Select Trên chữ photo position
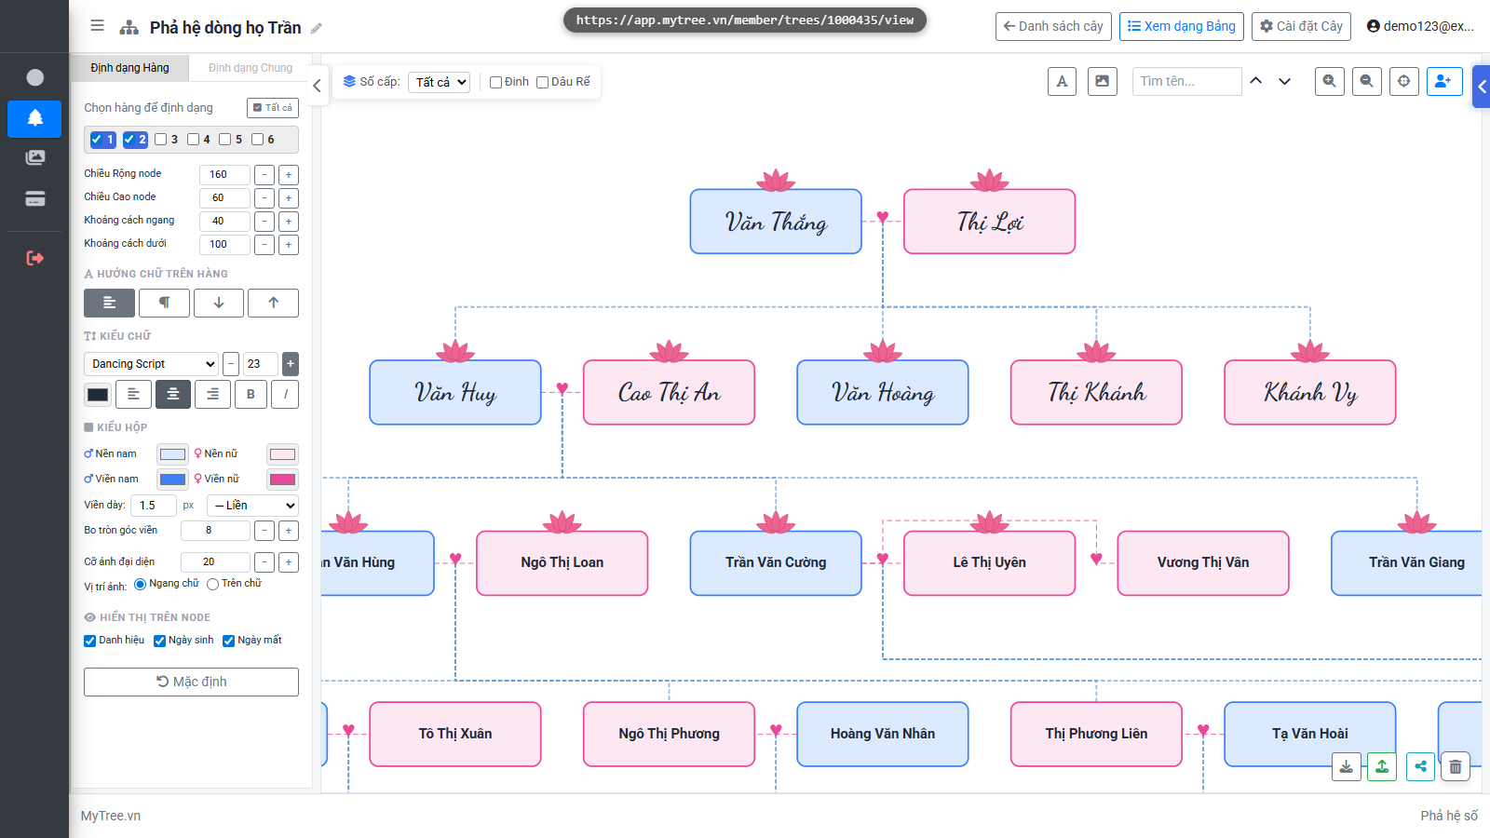The height and width of the screenshot is (838, 1490). (x=212, y=584)
